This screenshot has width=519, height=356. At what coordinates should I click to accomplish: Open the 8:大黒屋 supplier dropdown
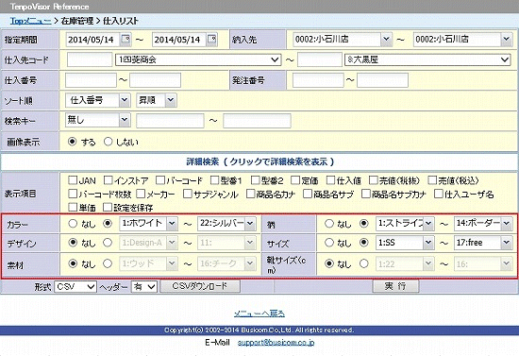click(x=427, y=59)
